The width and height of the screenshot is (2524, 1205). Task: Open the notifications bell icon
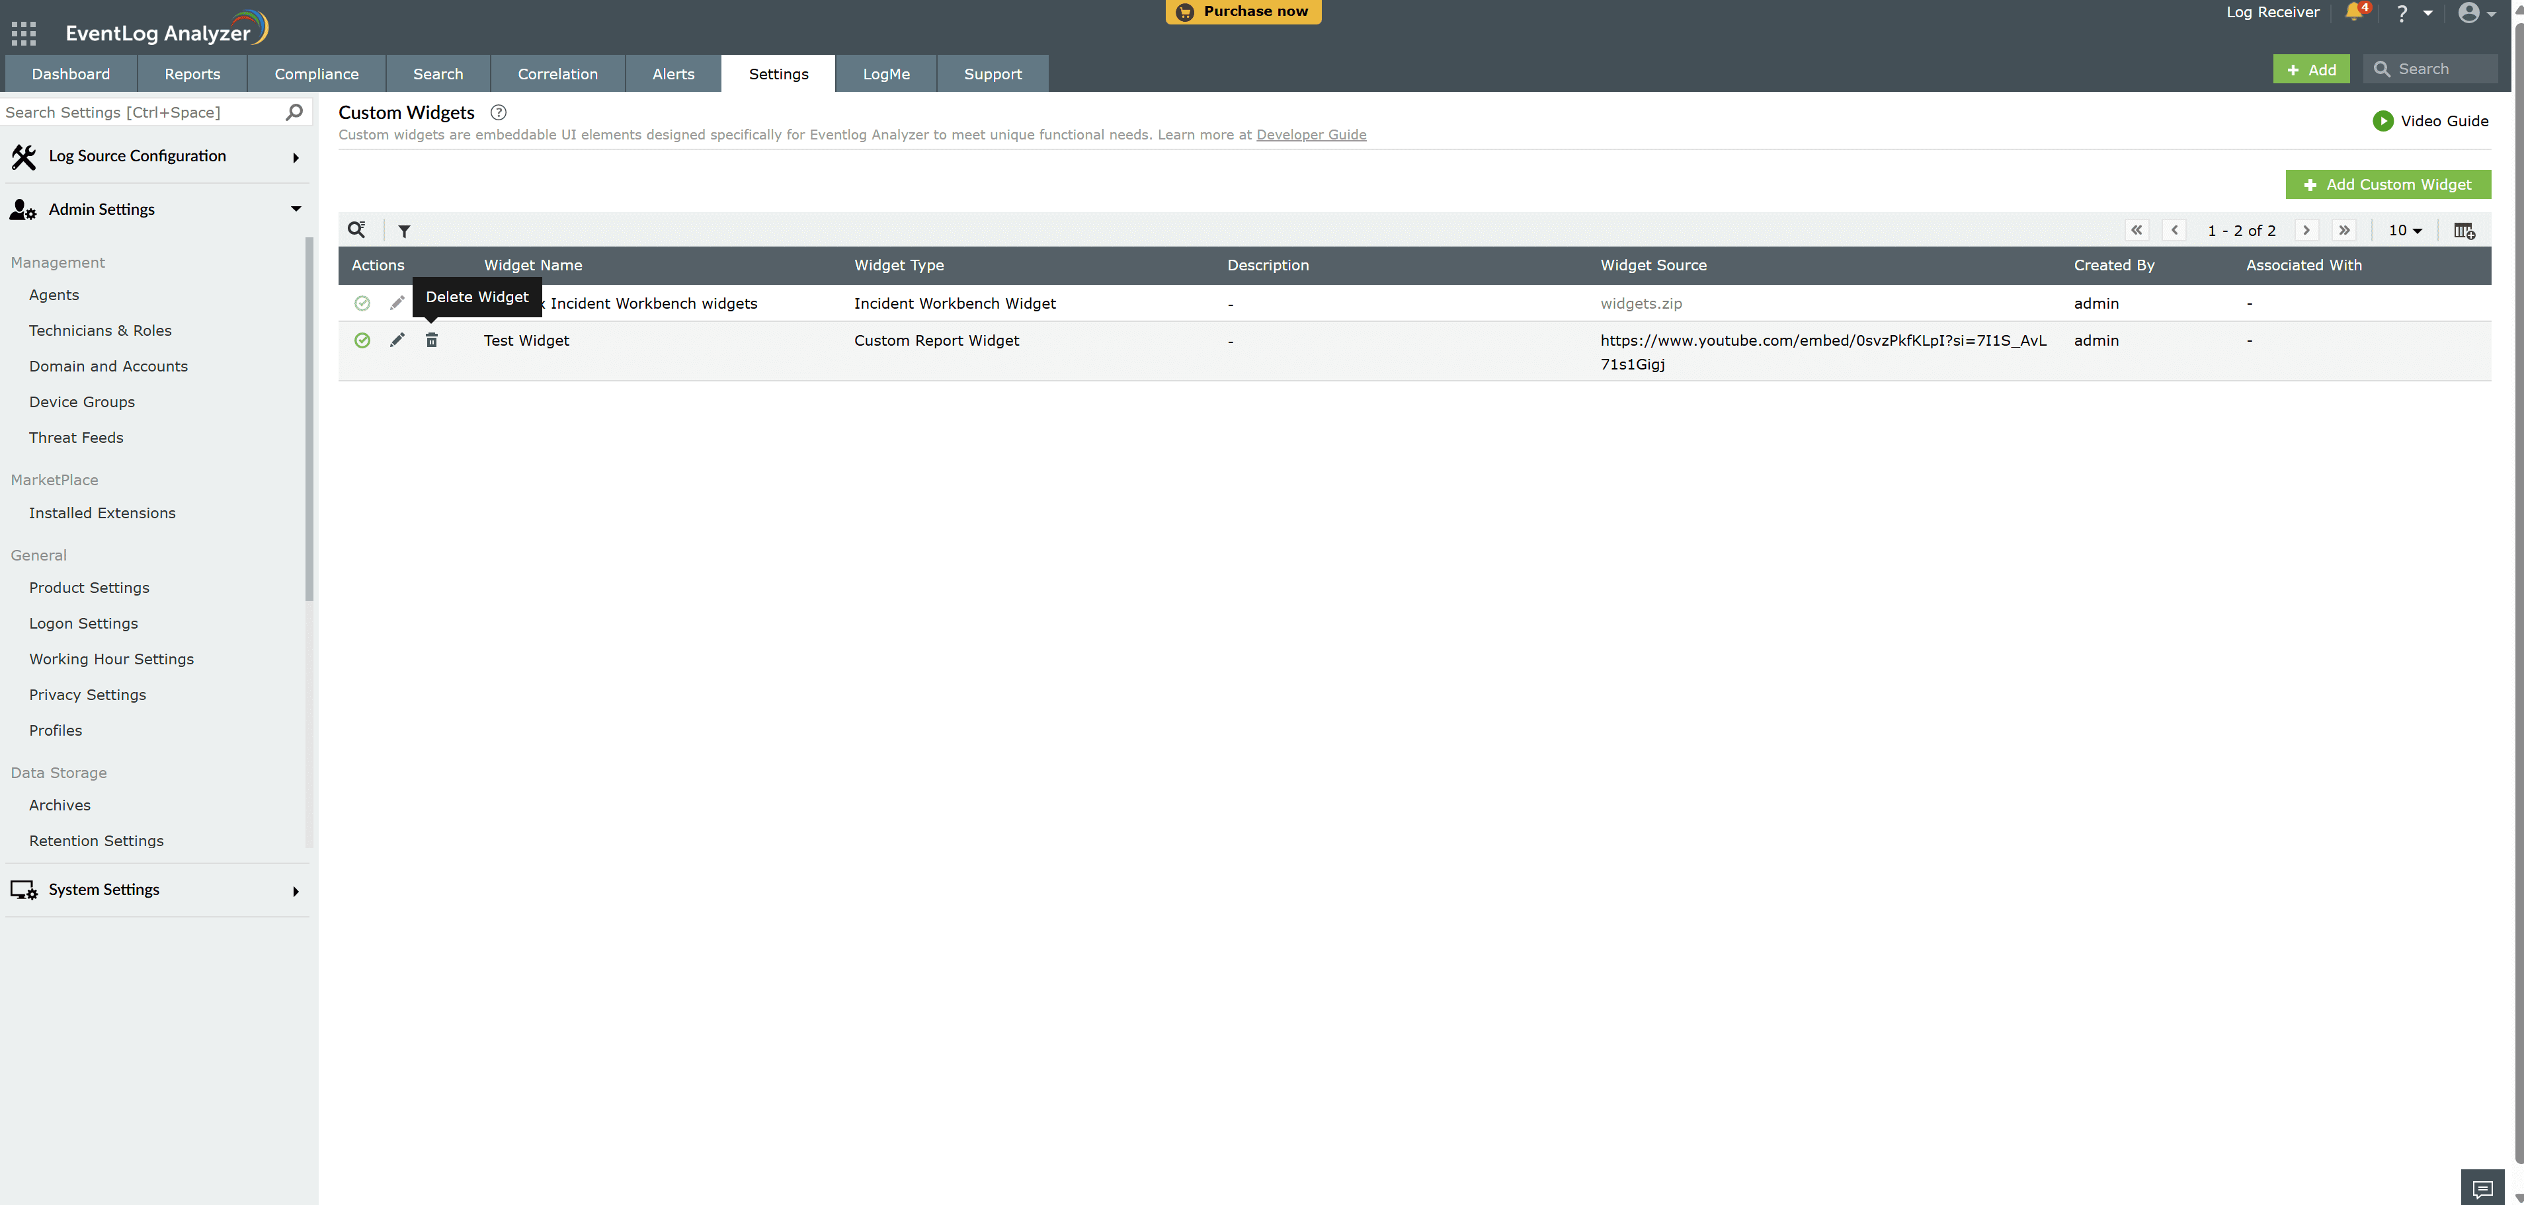coord(2355,13)
